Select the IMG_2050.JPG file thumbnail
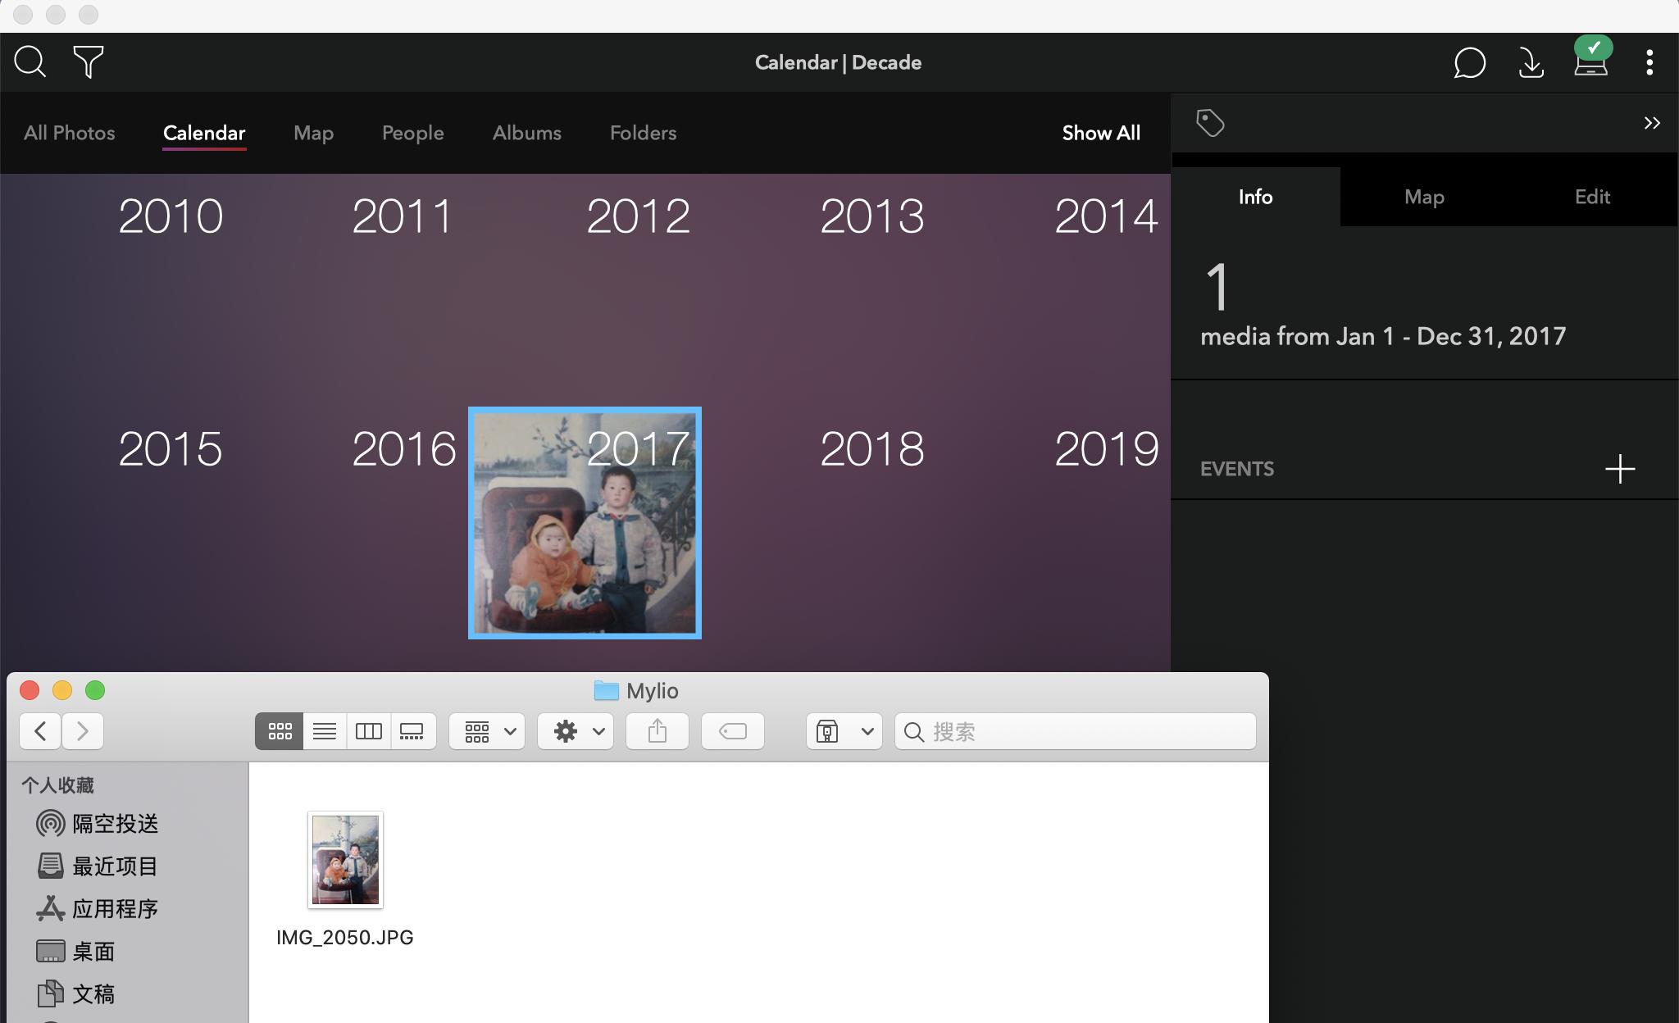This screenshot has width=1679, height=1023. tap(345, 860)
